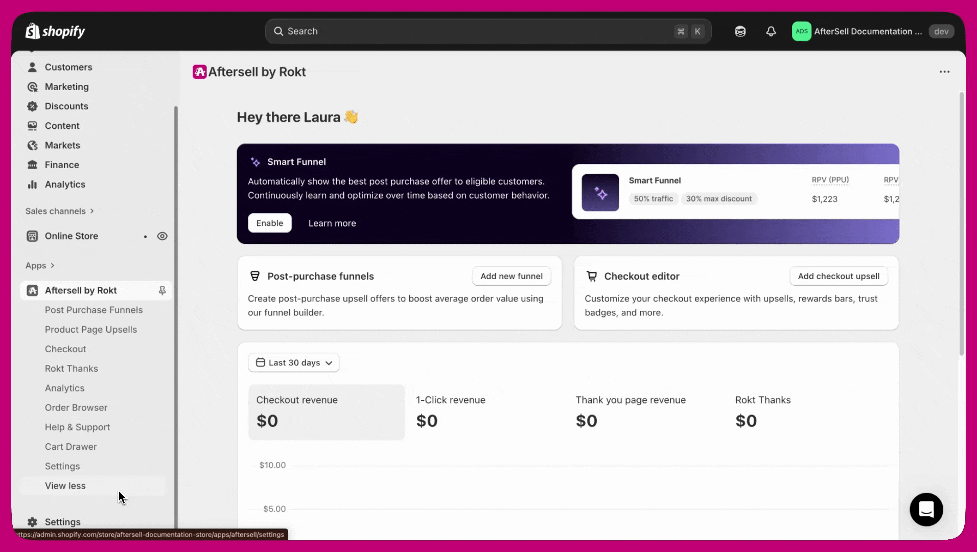Expand Sales channels section
Viewport: 977px width, 552px height.
[x=60, y=211]
